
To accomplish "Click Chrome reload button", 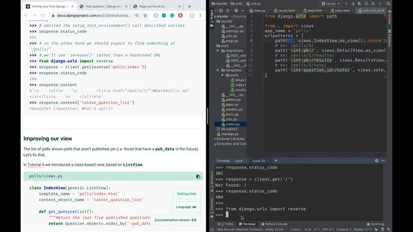I will click(x=43, y=15).
